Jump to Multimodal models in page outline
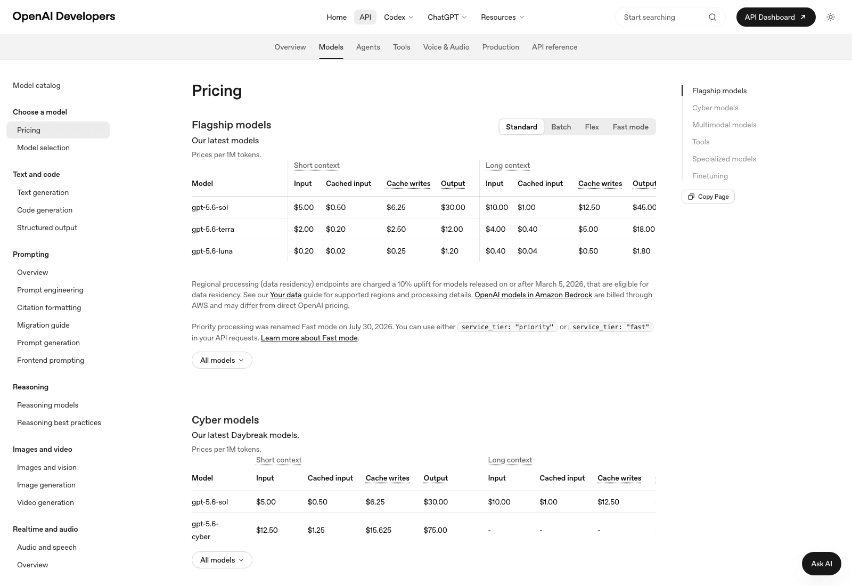852x586 pixels. coord(724,125)
